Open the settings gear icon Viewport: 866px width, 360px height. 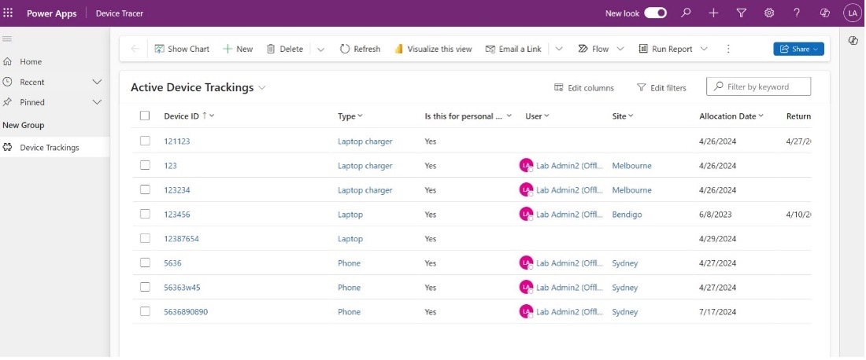pyautogui.click(x=769, y=13)
